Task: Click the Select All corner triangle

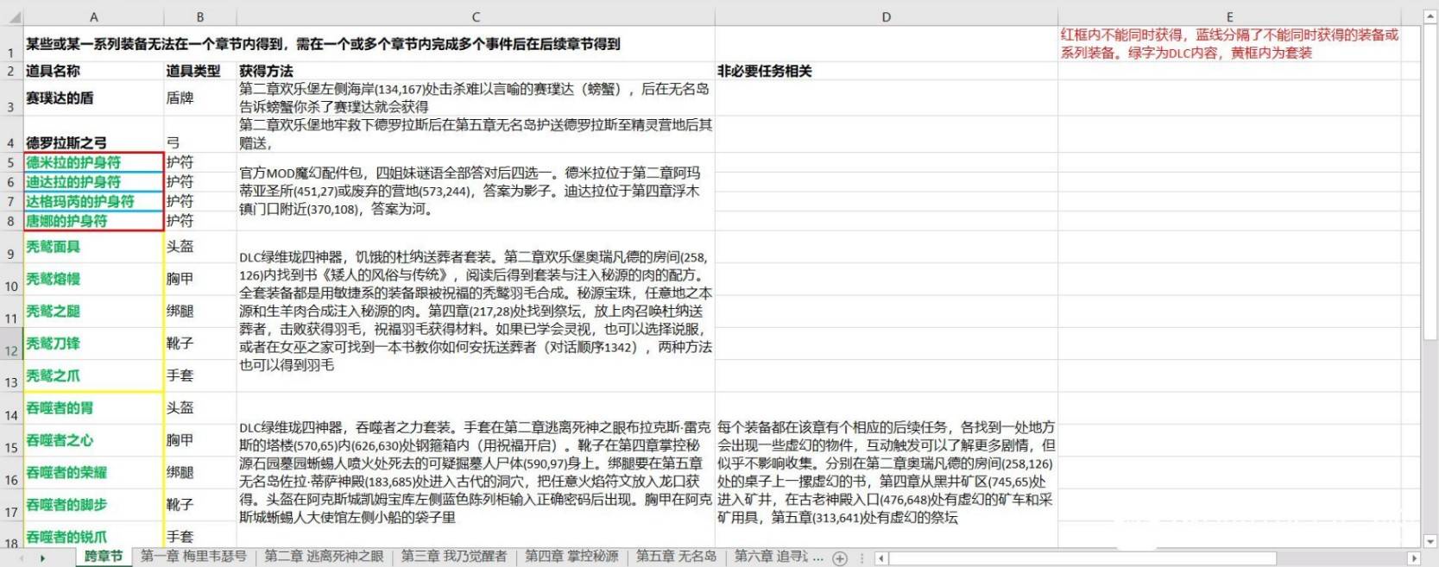Action: (x=11, y=16)
